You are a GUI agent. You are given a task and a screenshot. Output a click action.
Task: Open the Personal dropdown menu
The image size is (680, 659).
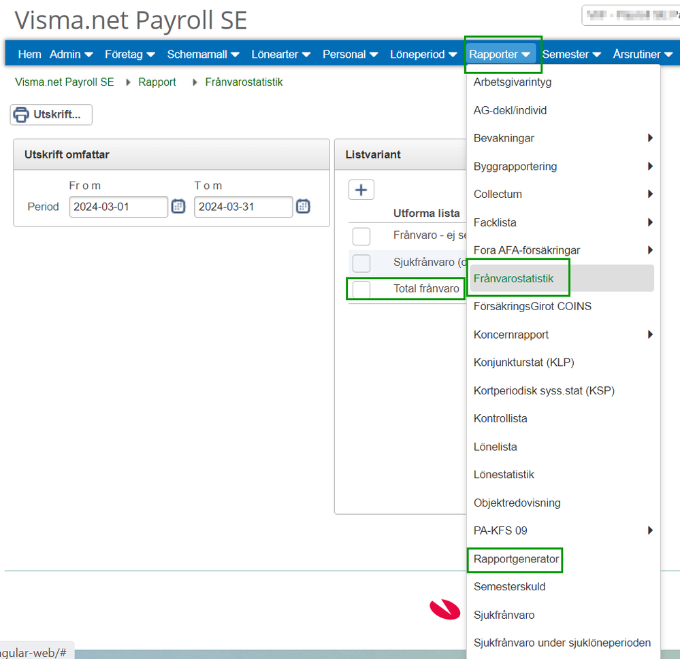tap(350, 54)
